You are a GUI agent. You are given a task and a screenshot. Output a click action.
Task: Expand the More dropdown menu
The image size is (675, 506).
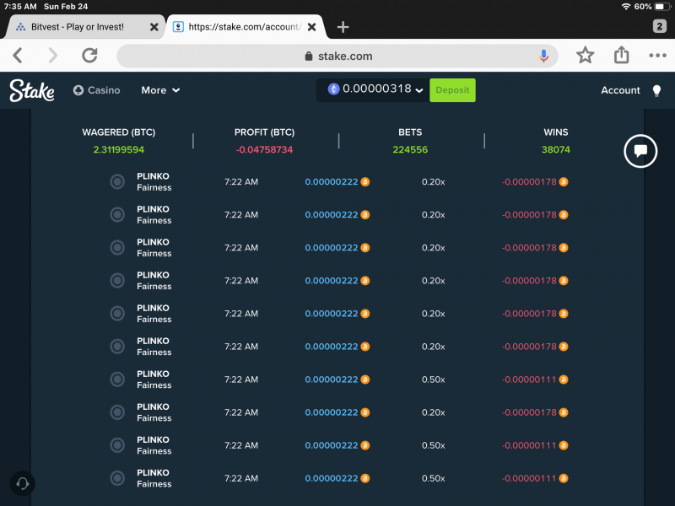tap(160, 90)
